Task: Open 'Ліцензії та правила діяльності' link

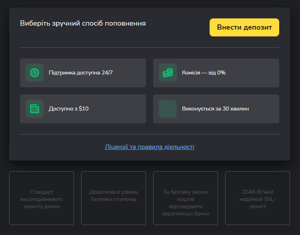Action: [150, 147]
